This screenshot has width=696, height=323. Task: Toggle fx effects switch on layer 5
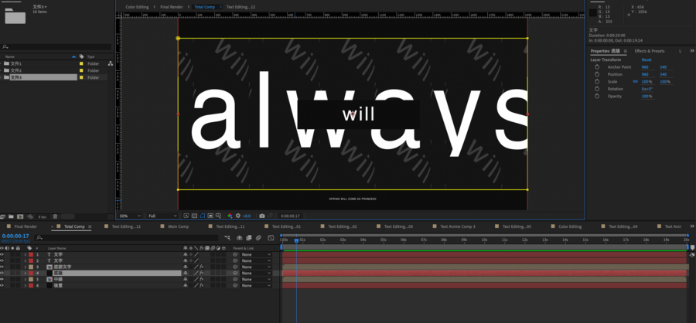[202, 279]
